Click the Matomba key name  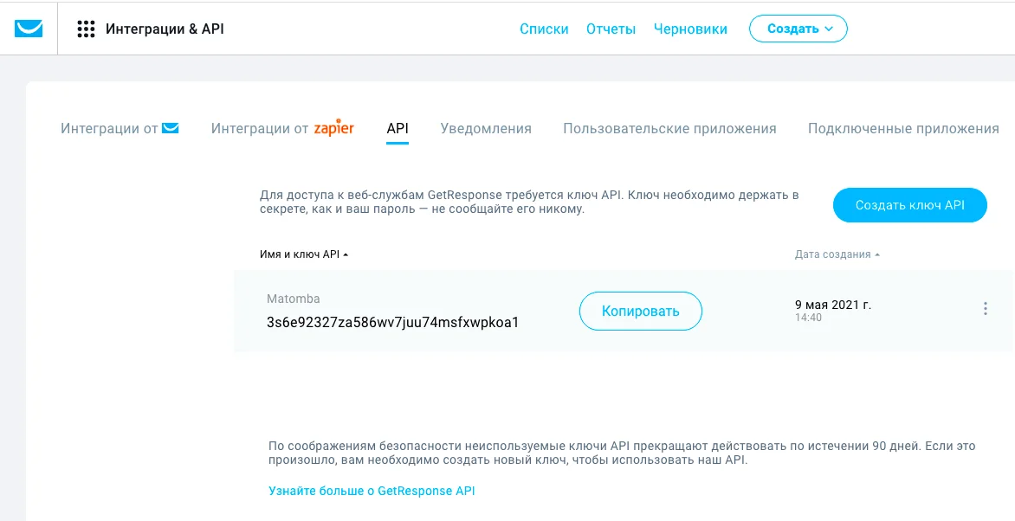(x=294, y=299)
